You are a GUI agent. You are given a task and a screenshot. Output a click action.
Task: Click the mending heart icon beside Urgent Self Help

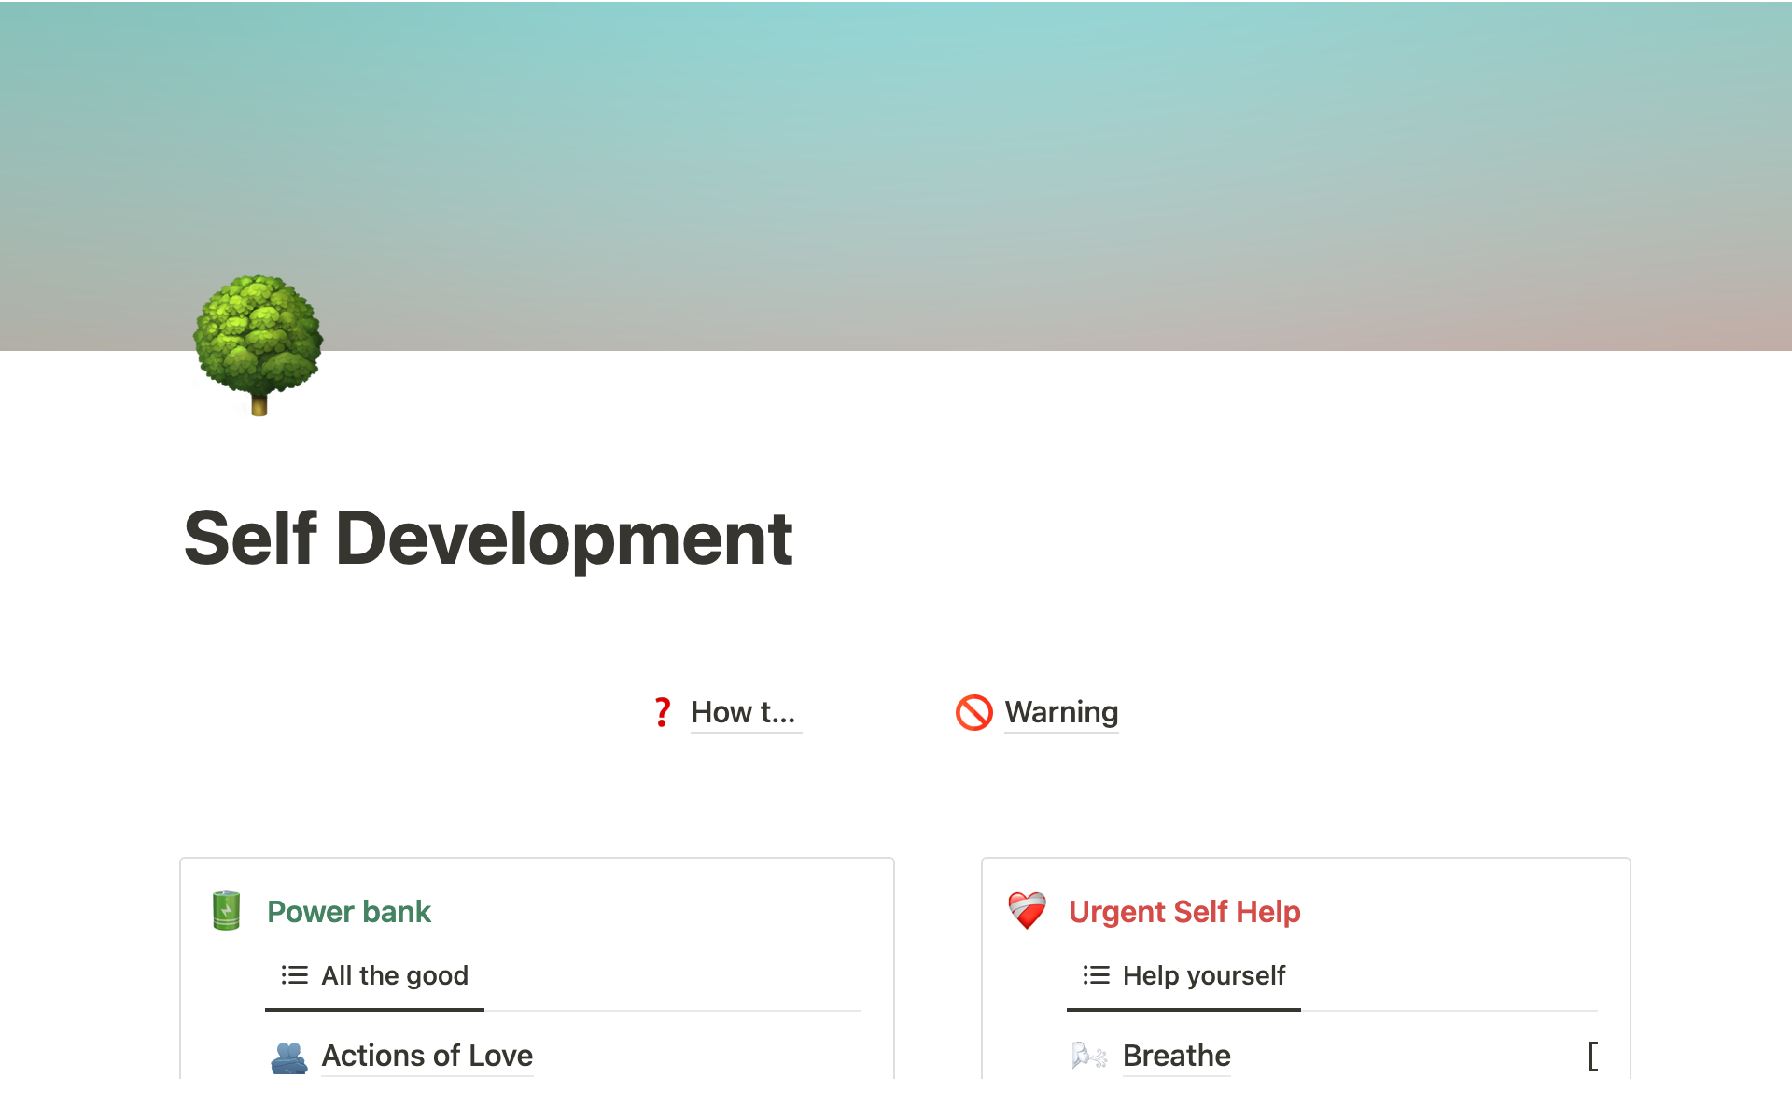(x=1028, y=911)
